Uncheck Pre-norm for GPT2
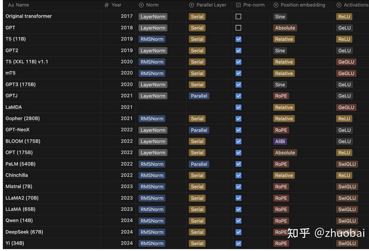This screenshot has width=369, height=251. (x=239, y=51)
